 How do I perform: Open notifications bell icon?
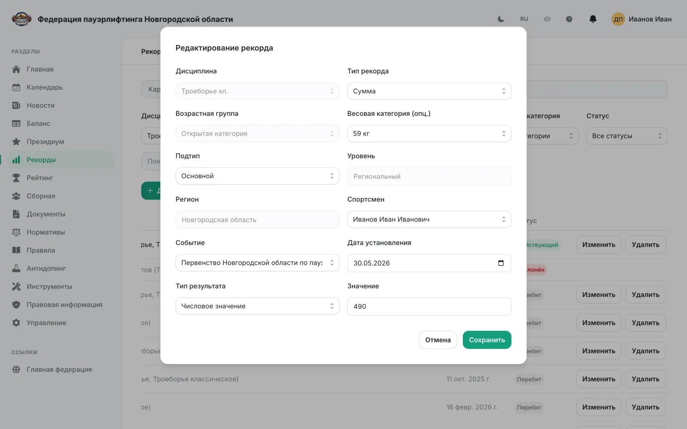(593, 19)
